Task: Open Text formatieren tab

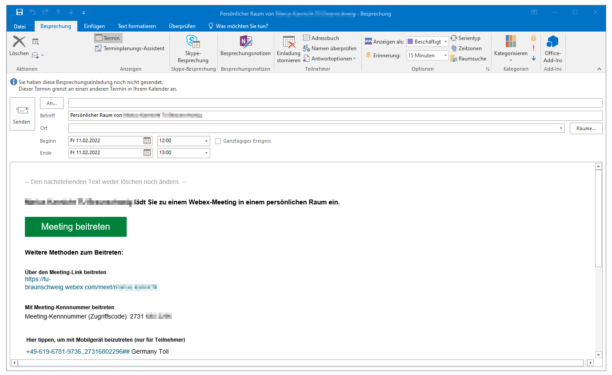Action: [x=137, y=26]
